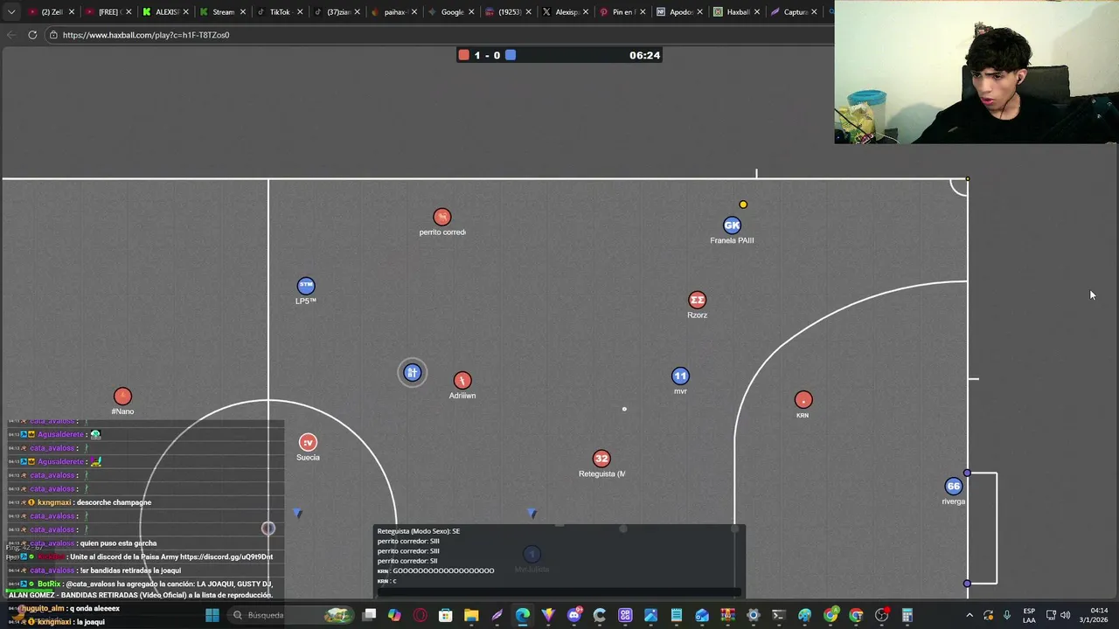This screenshot has height=629, width=1119.
Task: Open Settings gear in the taskbar
Action: (x=754, y=615)
